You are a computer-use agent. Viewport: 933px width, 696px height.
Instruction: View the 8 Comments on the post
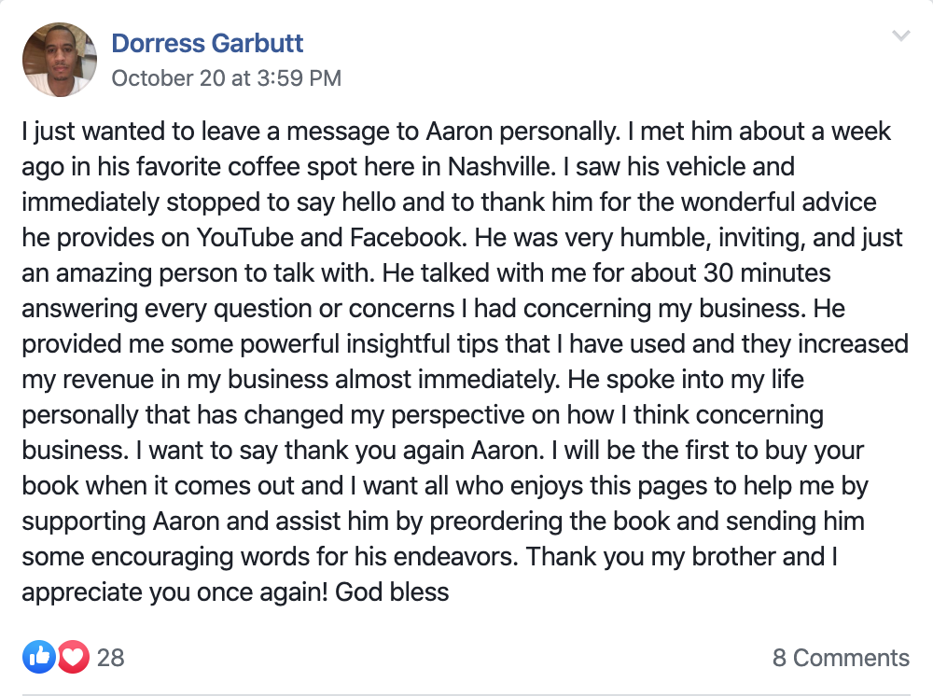(840, 658)
